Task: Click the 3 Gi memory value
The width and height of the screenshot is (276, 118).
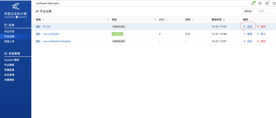Action: (x=188, y=34)
